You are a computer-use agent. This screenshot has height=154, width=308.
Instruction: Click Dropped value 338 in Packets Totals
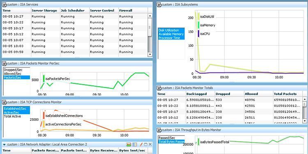219,112
